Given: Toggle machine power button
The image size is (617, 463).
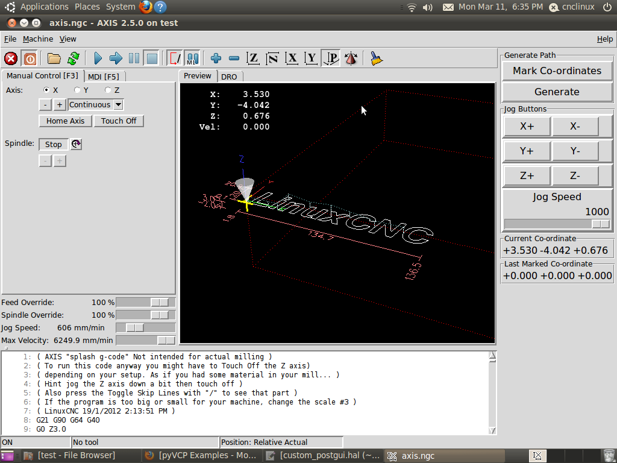Looking at the screenshot, I should [30, 58].
